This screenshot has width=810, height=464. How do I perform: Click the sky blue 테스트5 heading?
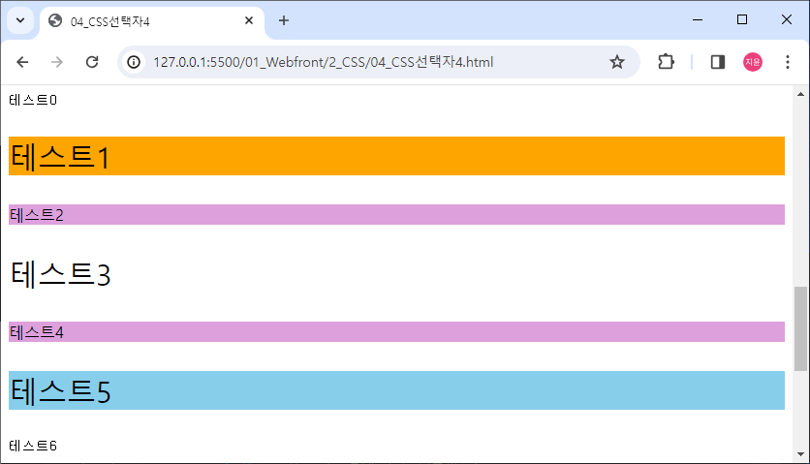(x=396, y=390)
